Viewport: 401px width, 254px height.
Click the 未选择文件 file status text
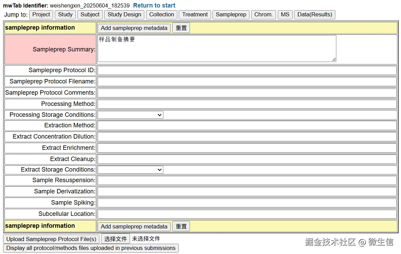click(146, 239)
